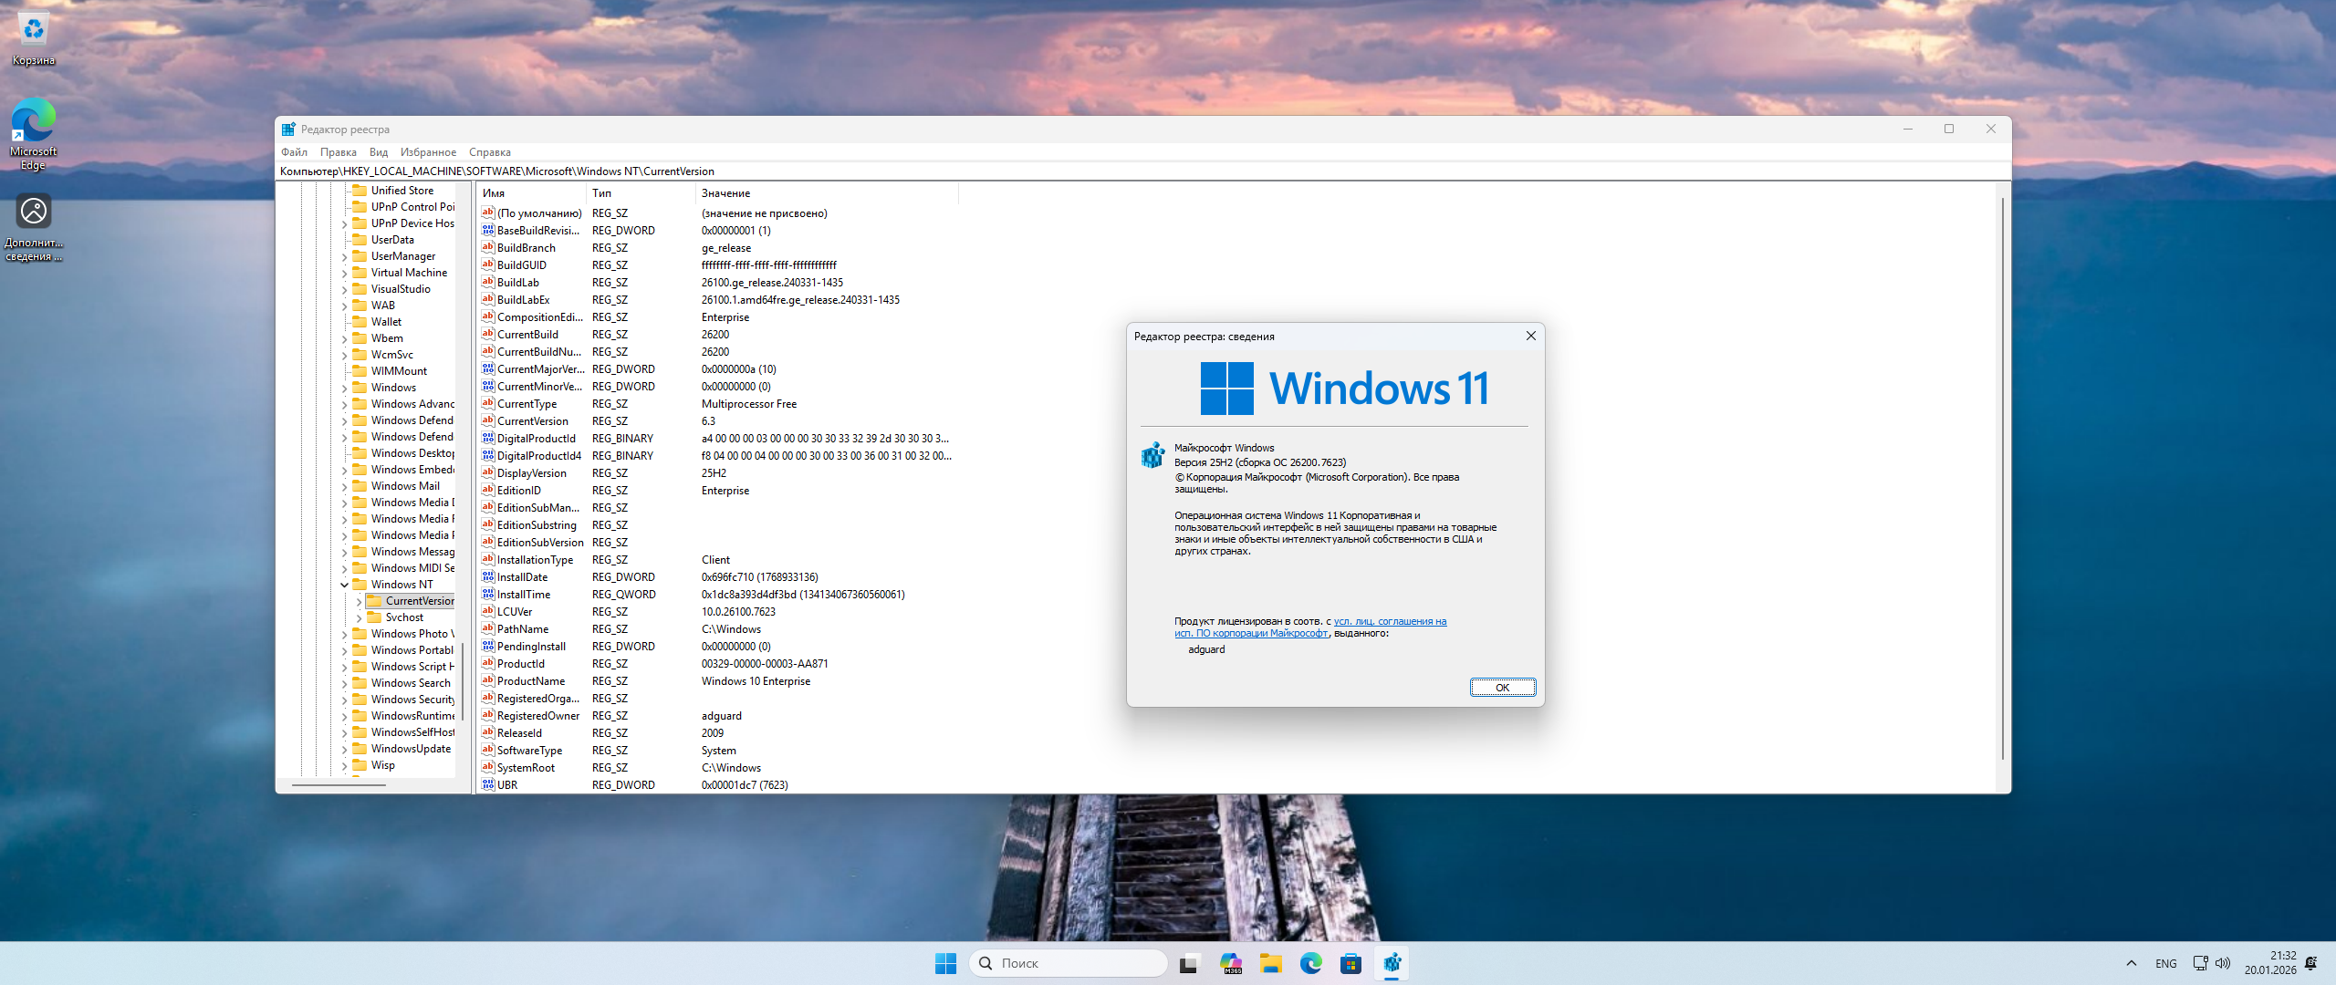Open File Explorer from taskbar

[1271, 963]
